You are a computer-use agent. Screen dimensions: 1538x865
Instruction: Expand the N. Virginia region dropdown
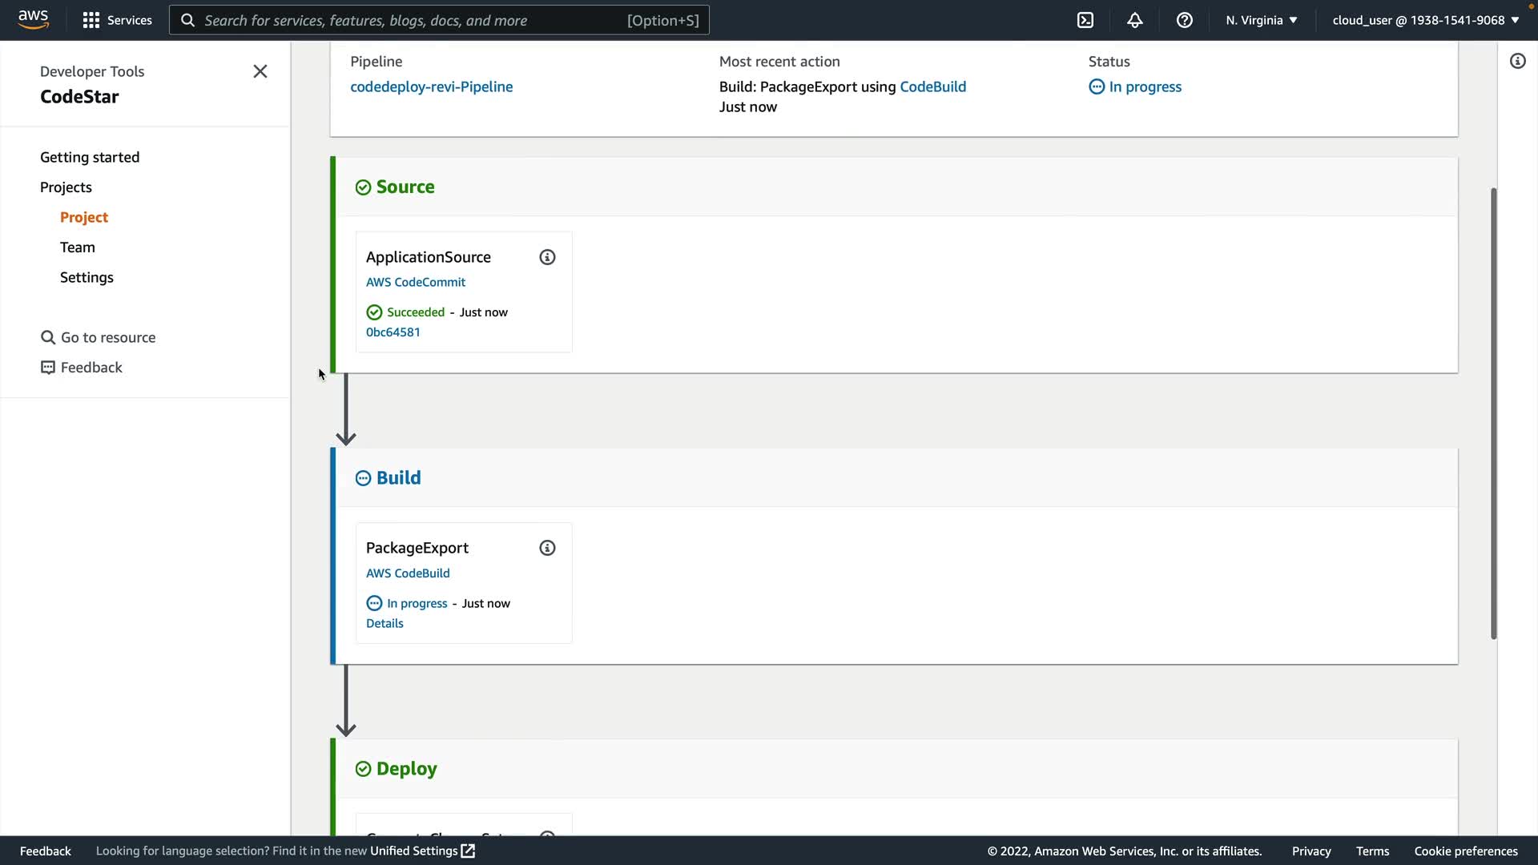point(1262,20)
